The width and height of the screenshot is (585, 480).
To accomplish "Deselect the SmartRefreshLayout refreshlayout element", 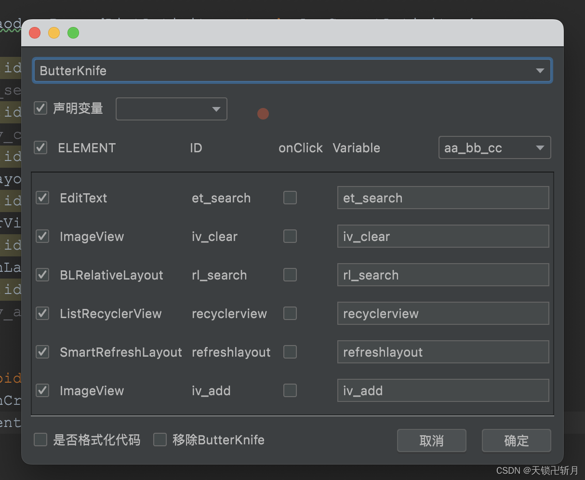I will (42, 352).
